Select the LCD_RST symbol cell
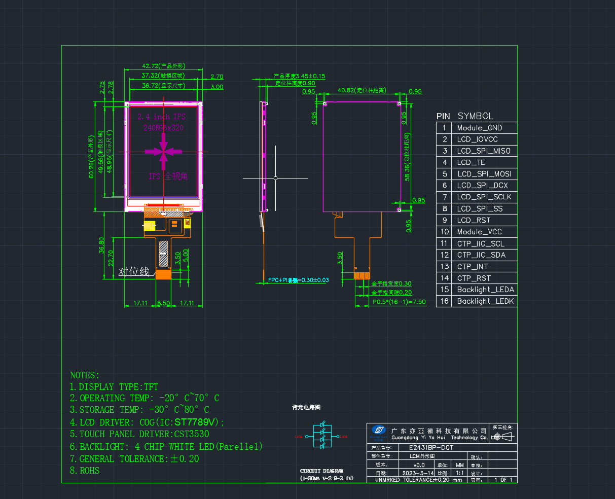The width and height of the screenshot is (615, 499). click(474, 220)
